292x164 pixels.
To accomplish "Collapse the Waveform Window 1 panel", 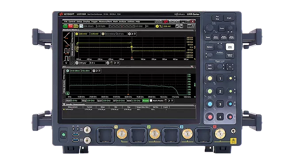I will (x=194, y=30).
